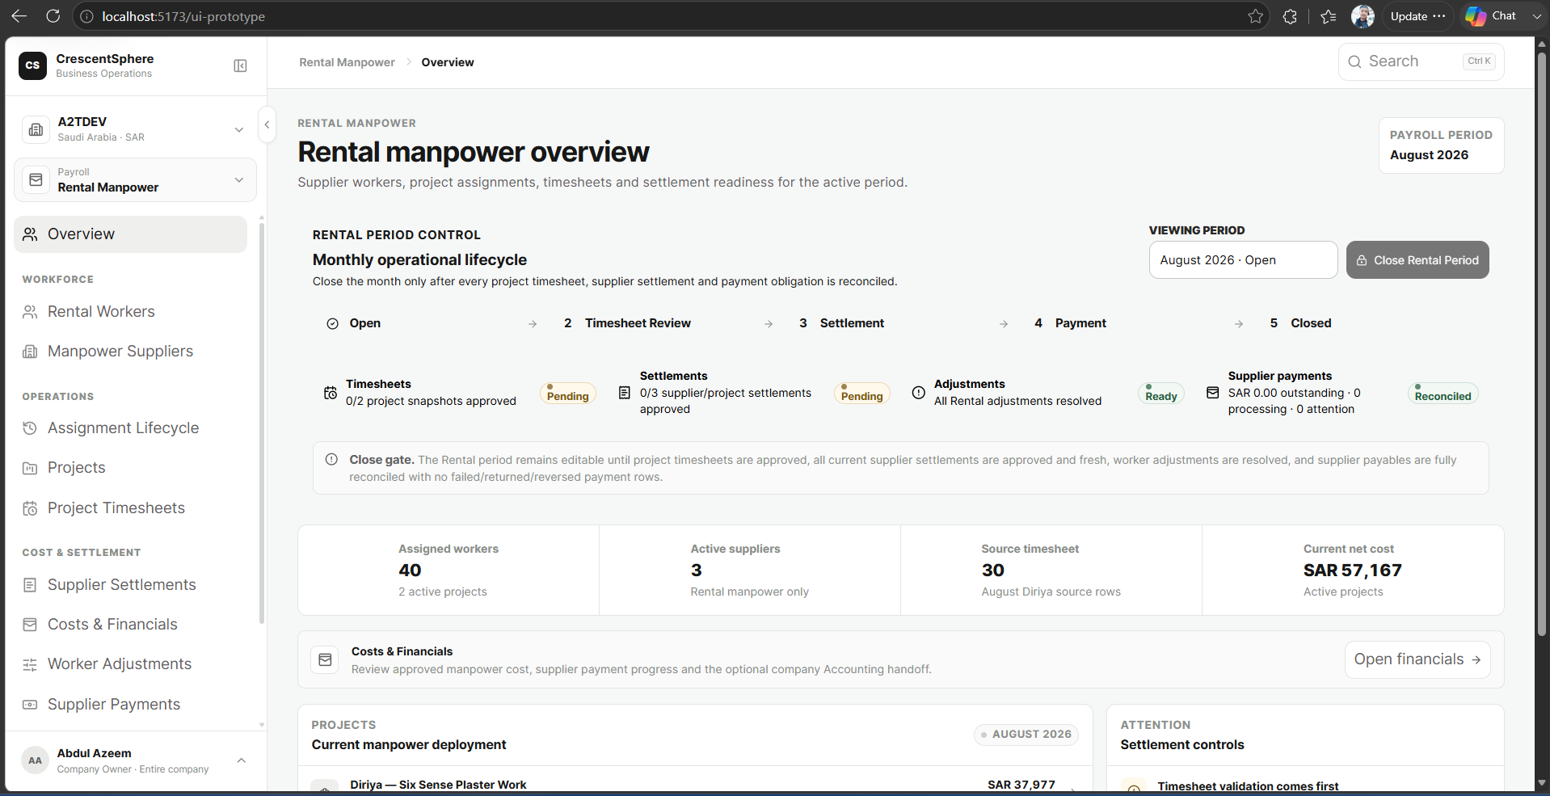Open Manpower Suppliers page
The width and height of the screenshot is (1550, 796).
point(130,352)
